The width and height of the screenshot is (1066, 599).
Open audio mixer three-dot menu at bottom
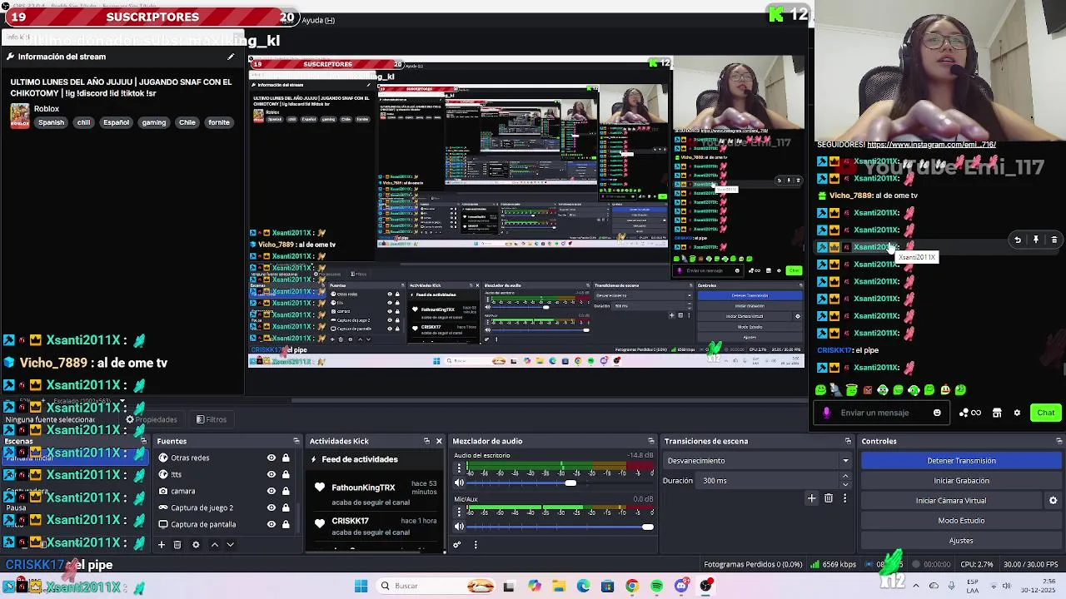click(x=476, y=545)
